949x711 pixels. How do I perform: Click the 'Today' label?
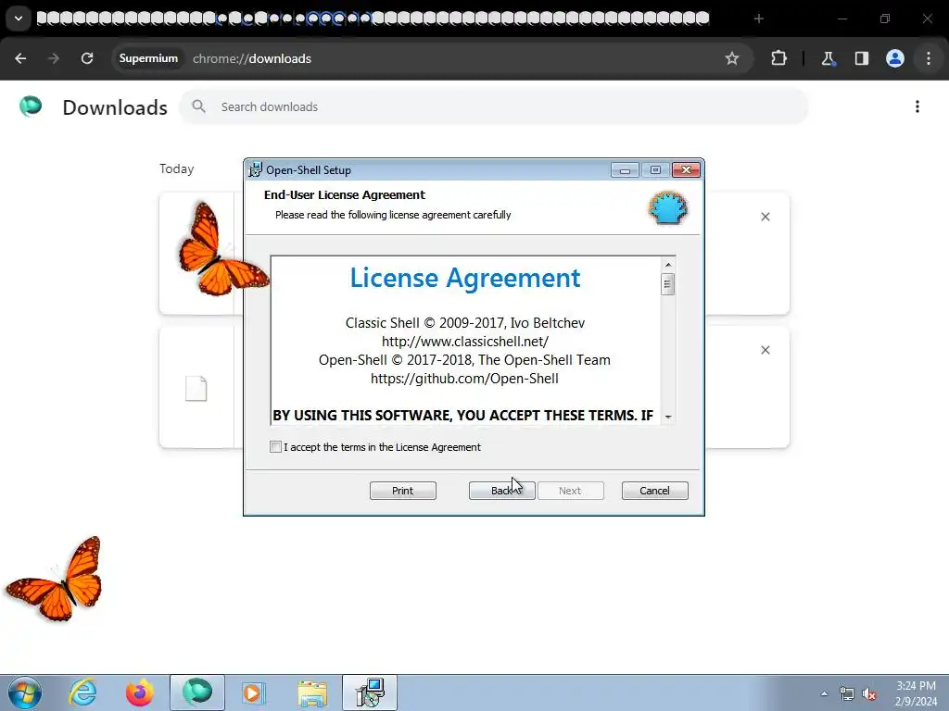tap(177, 168)
